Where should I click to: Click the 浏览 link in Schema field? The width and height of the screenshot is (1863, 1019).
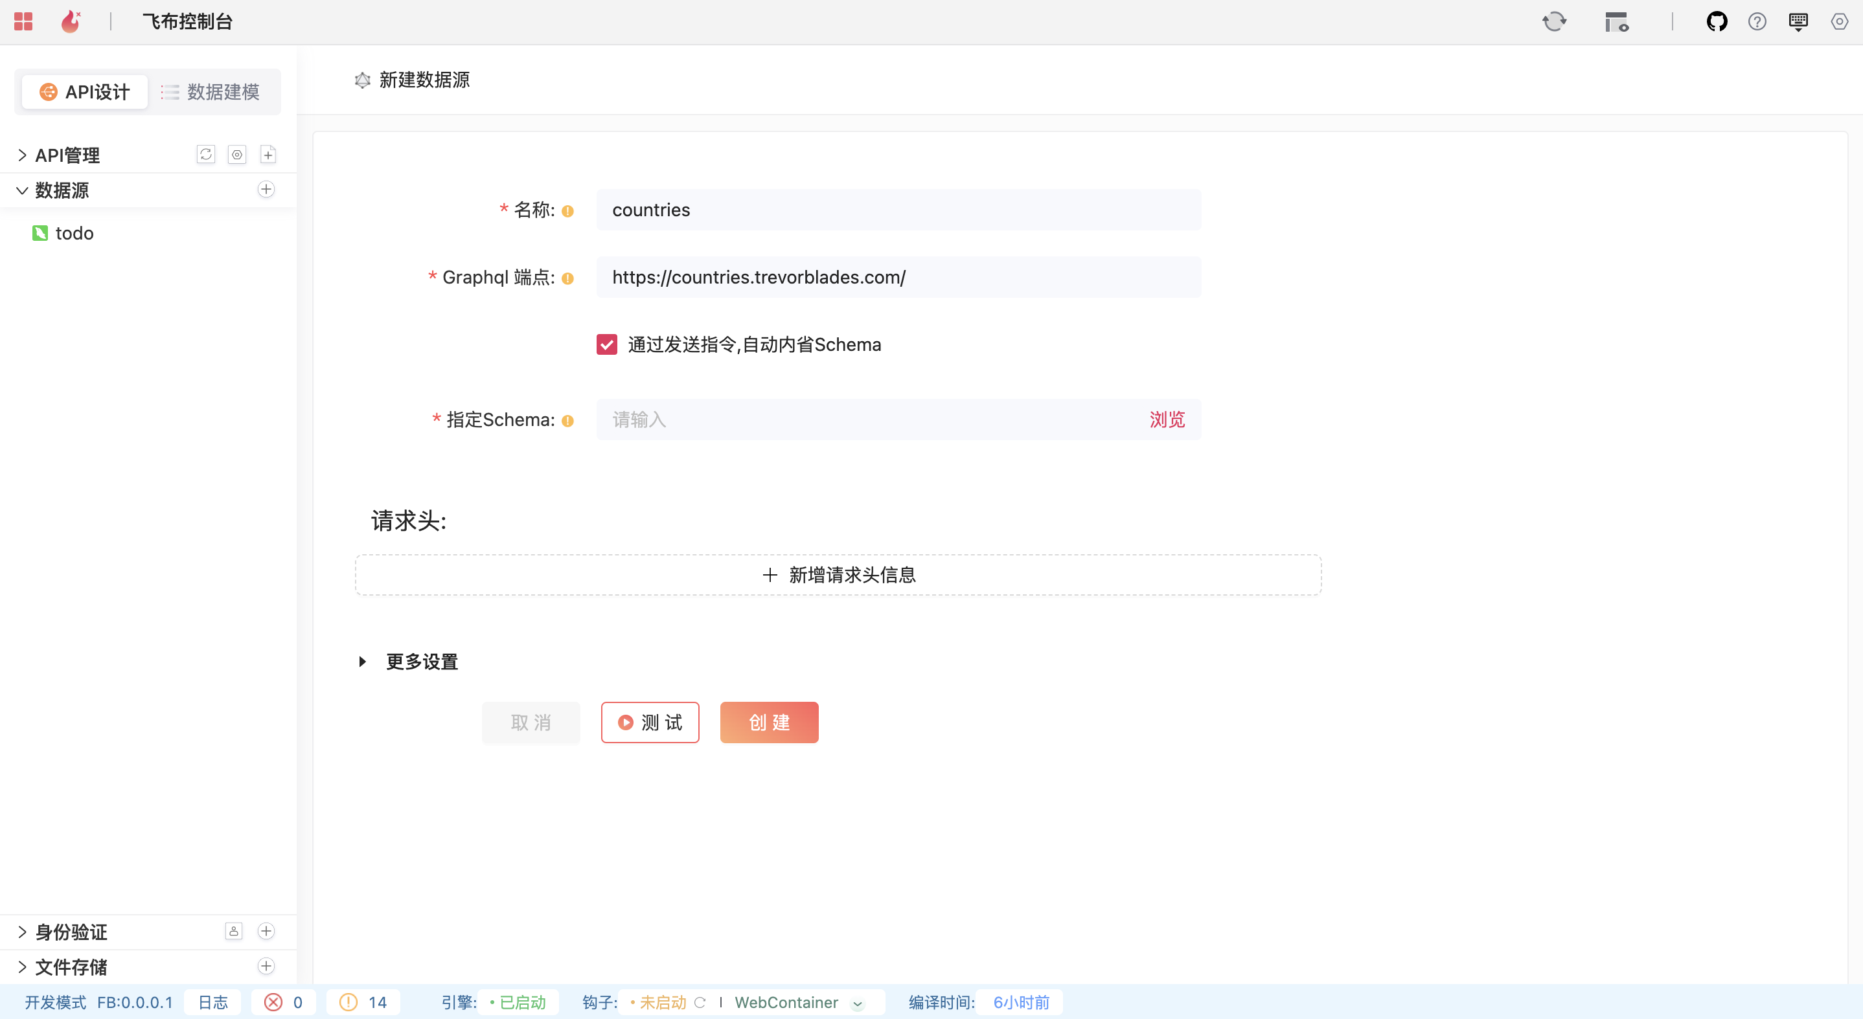1167,419
